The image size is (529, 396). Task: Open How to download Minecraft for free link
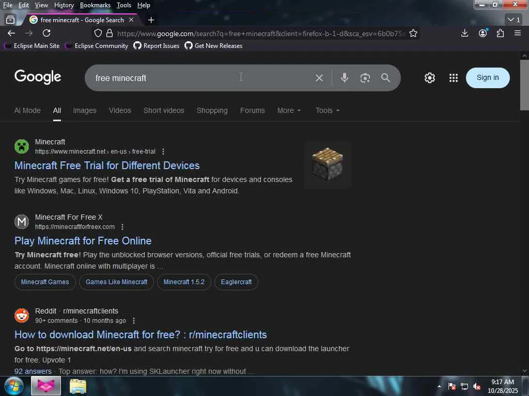pyautogui.click(x=141, y=335)
